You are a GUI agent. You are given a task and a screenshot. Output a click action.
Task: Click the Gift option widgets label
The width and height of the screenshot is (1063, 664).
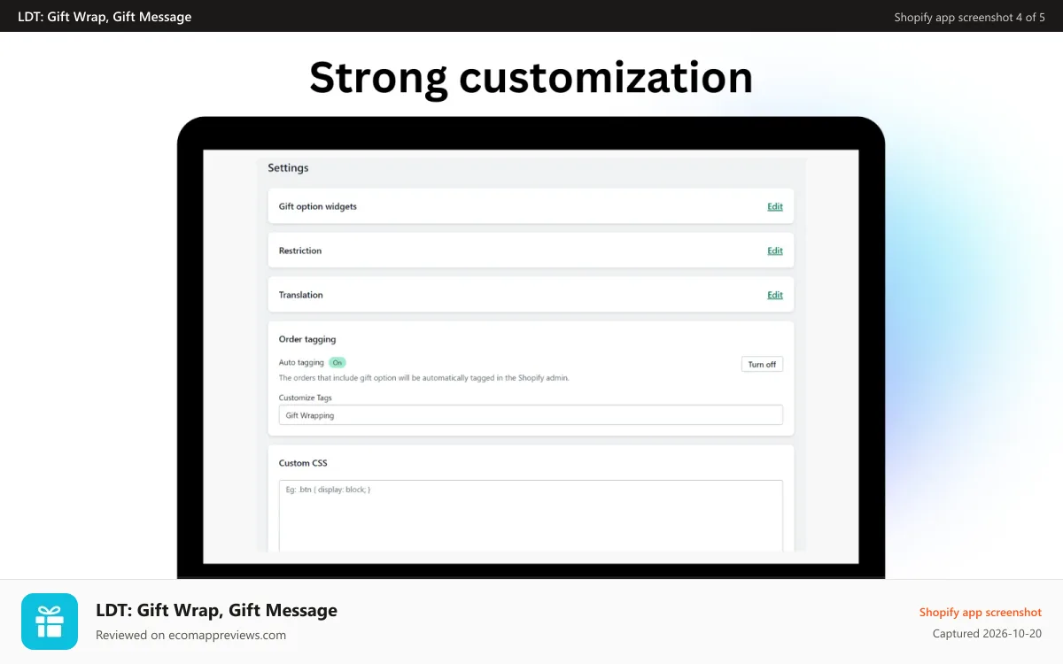(317, 206)
